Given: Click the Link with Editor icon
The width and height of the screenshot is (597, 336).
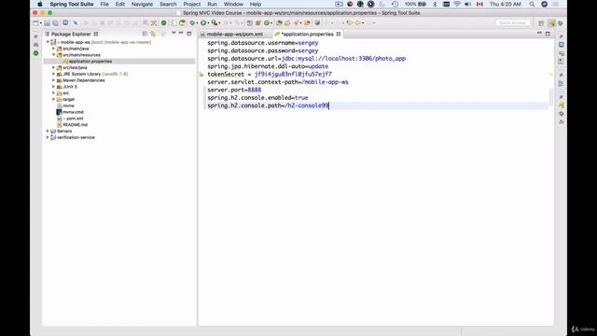Looking at the screenshot, I should (153, 34).
